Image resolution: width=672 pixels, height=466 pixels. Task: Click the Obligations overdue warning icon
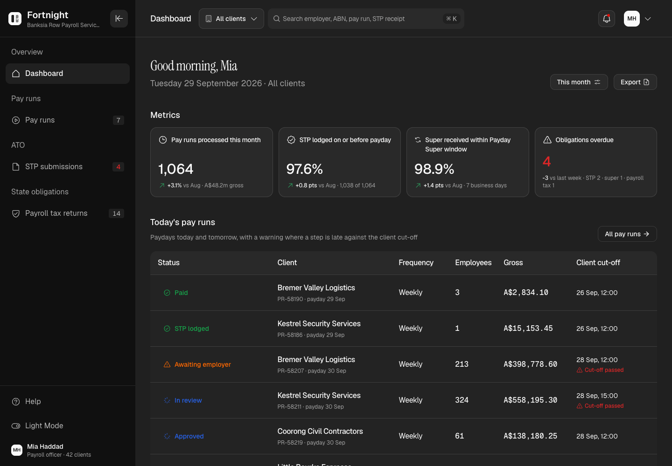547,140
